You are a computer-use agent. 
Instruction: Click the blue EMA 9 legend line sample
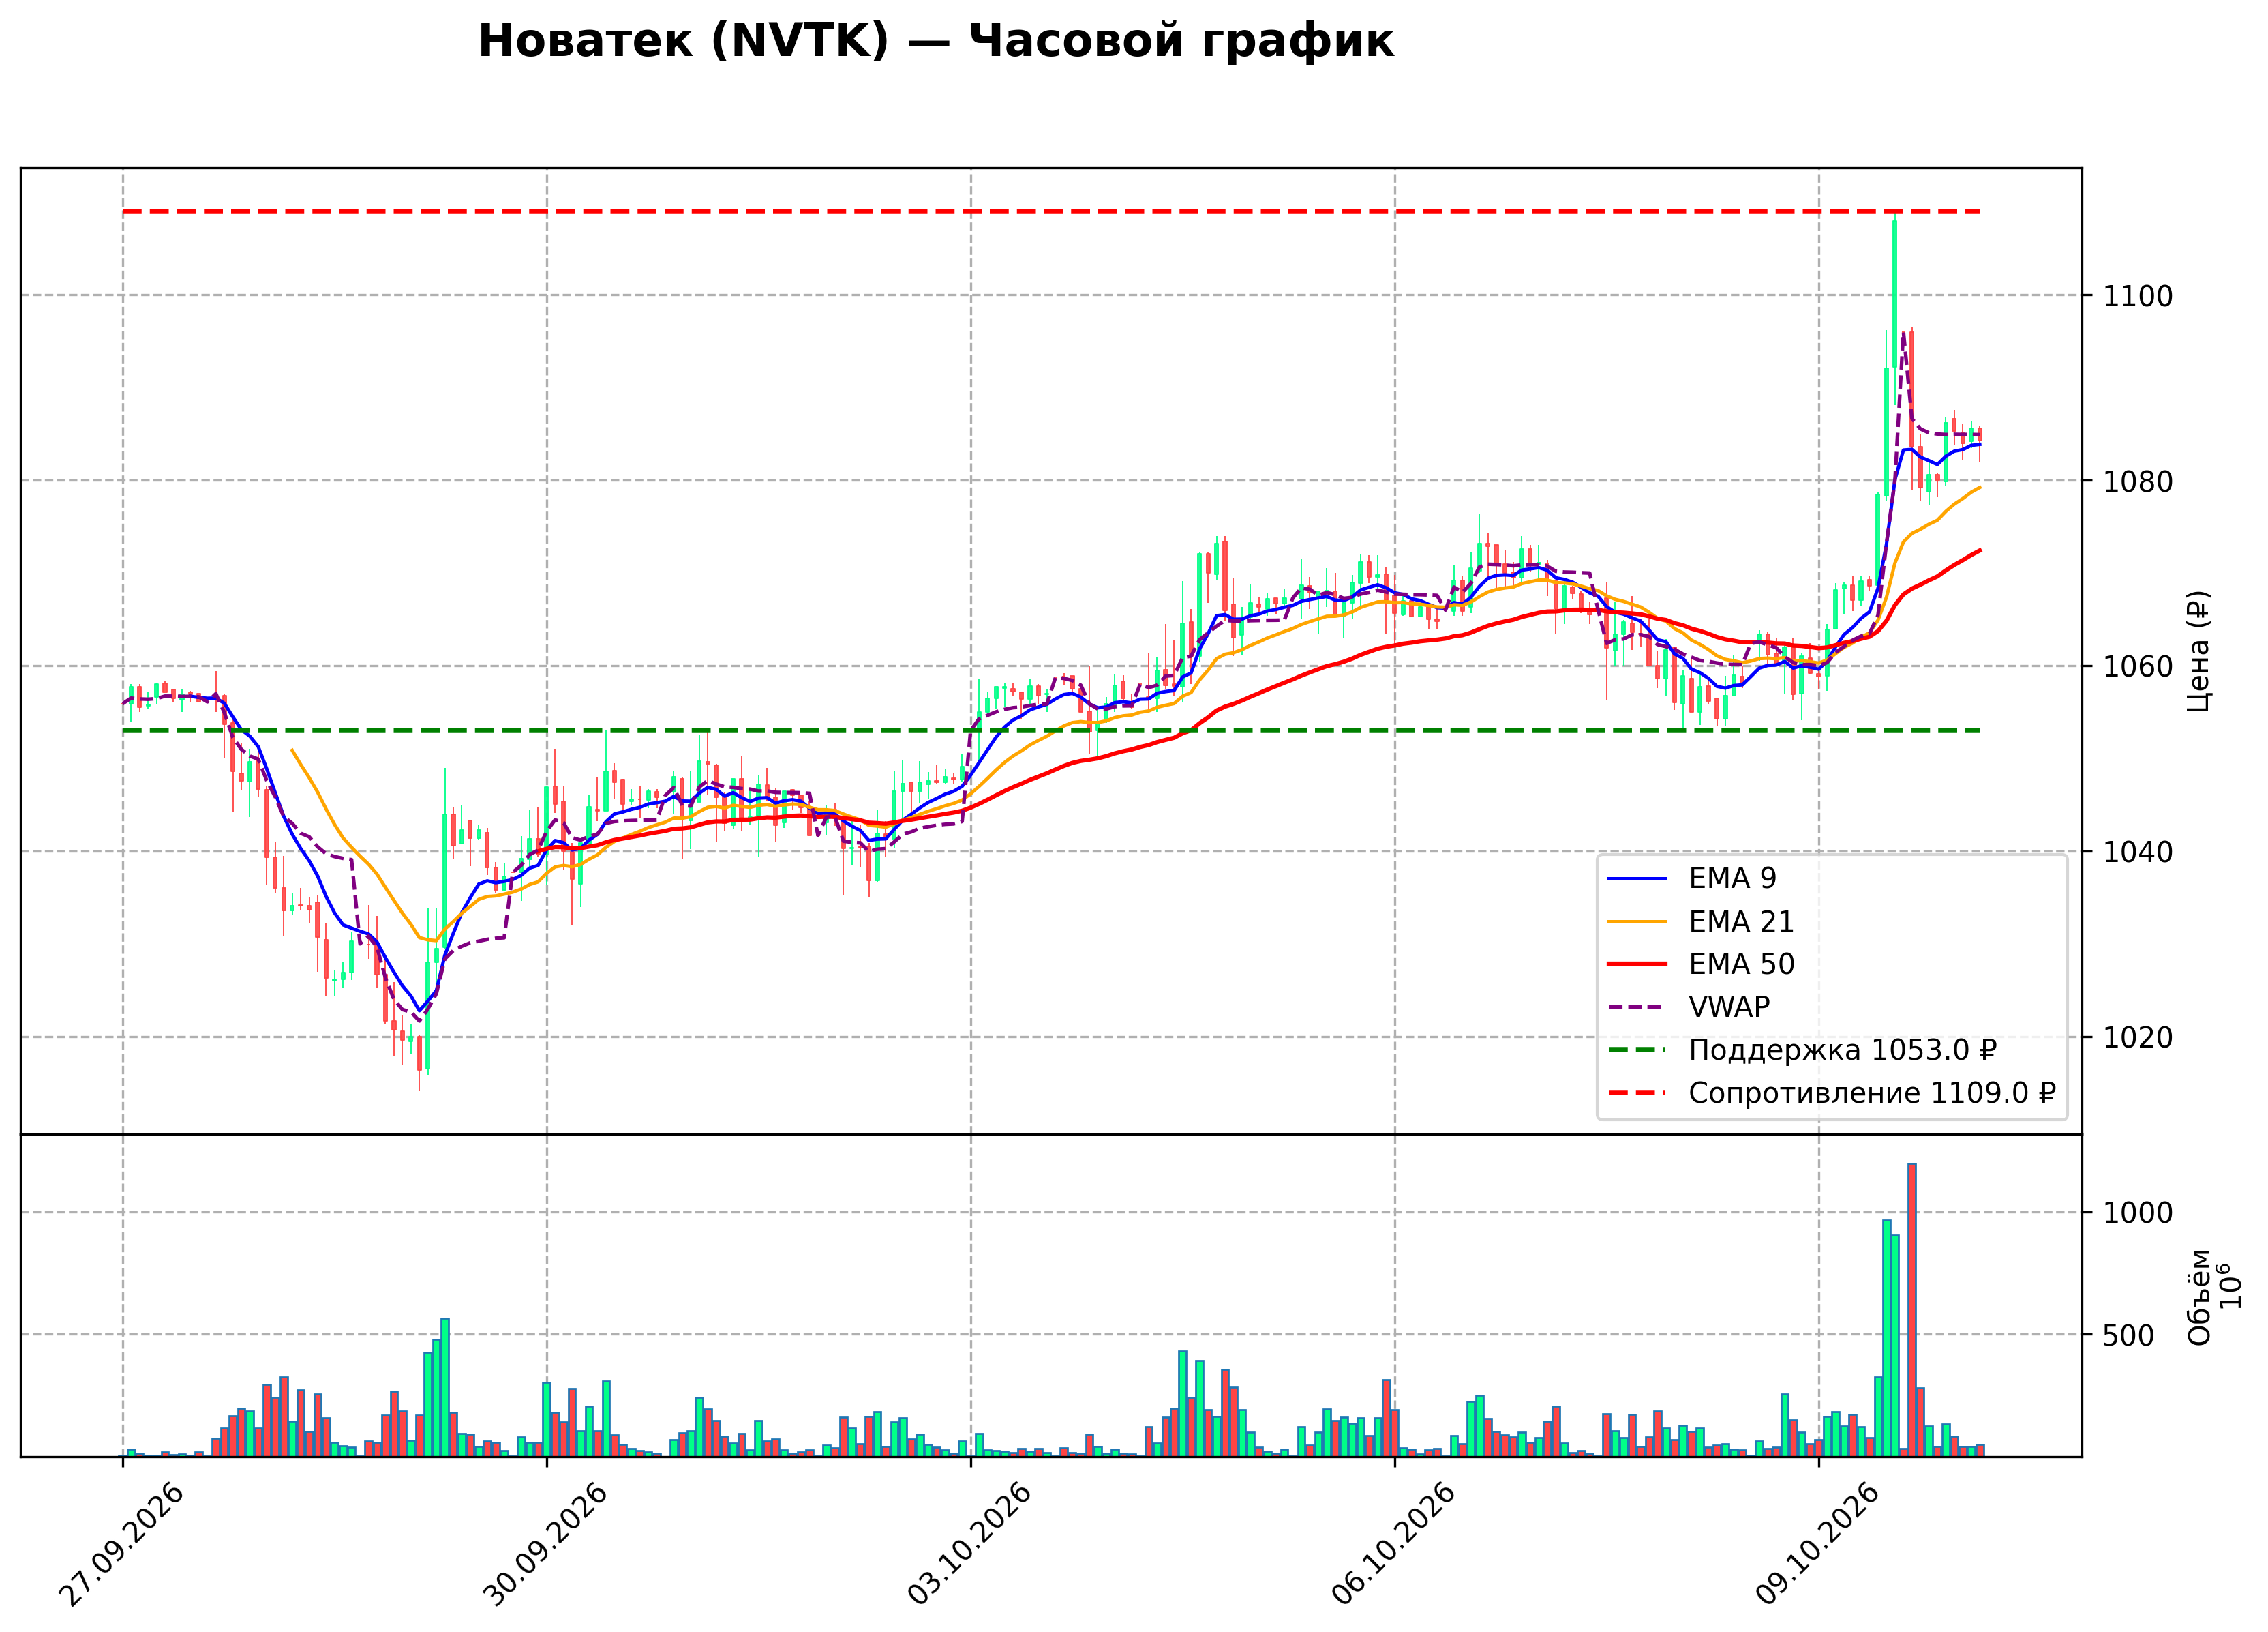(x=1637, y=878)
